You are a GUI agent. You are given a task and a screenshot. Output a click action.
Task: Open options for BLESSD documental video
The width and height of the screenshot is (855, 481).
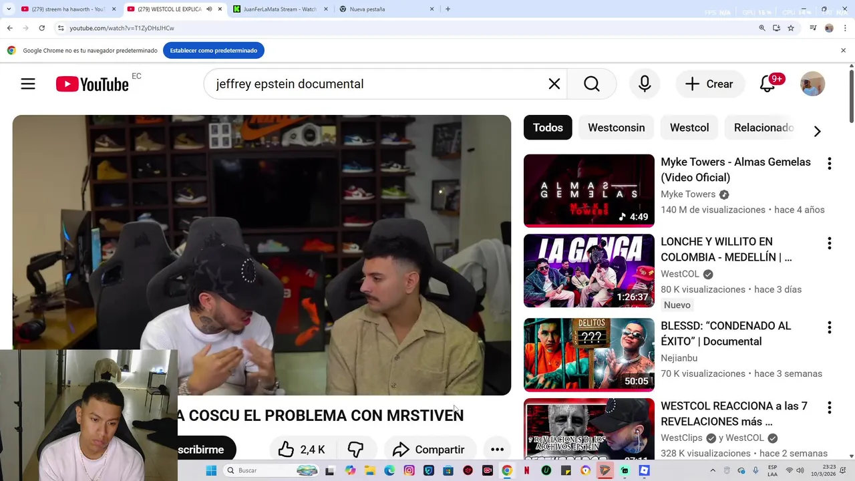point(829,327)
